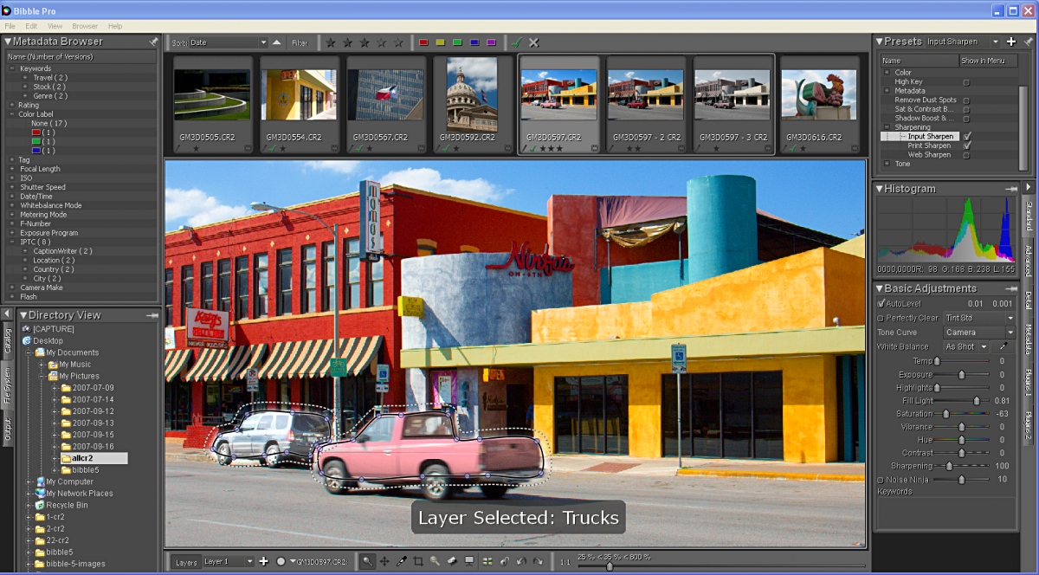Click the green checkmark tag icon
This screenshot has height=575, width=1039.
517,42
